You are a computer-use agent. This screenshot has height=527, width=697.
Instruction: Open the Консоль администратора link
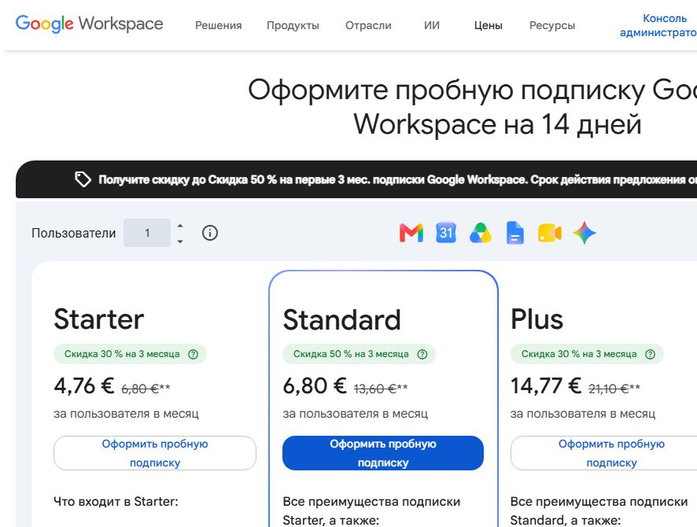[x=658, y=25]
